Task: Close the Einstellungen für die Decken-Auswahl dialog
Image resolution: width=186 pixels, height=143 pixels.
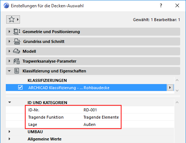Action: click(177, 5)
